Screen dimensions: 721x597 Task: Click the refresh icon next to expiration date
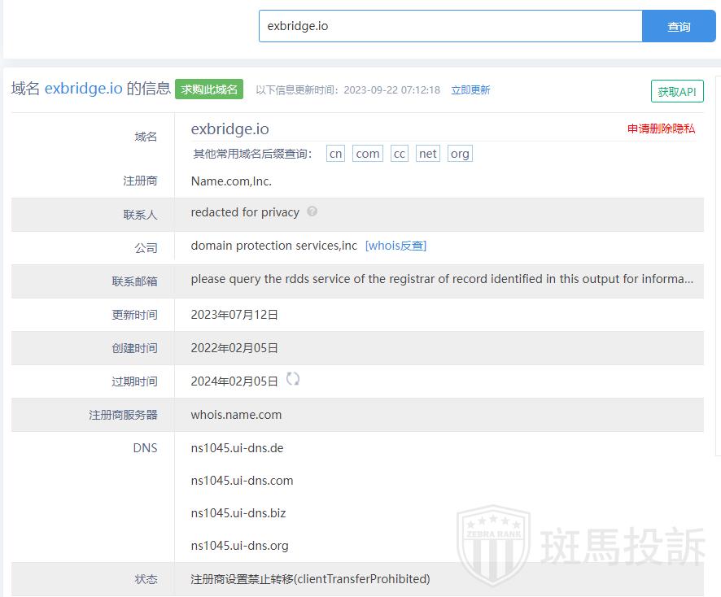pos(293,379)
